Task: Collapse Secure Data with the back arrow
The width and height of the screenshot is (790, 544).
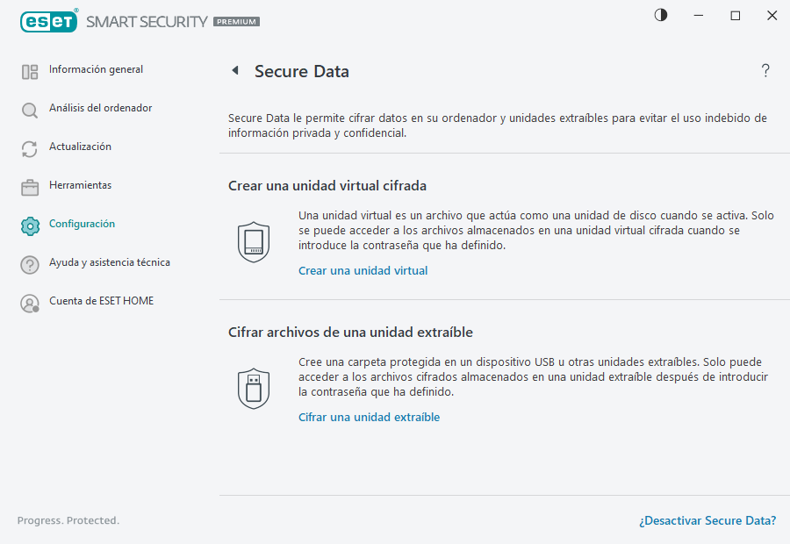Action: 234,71
